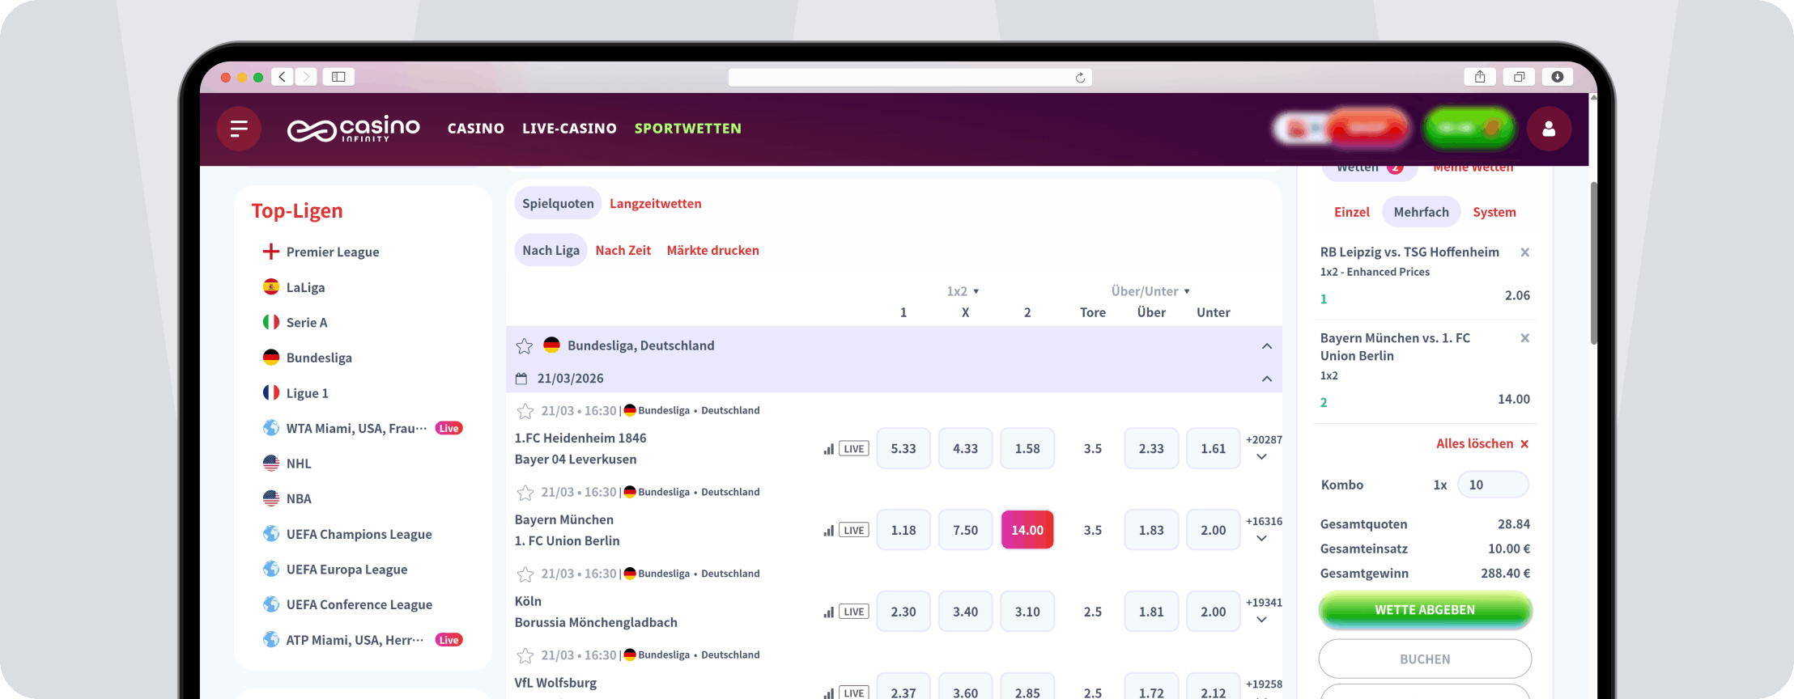1794x699 pixels.
Task: Click the WETTE ABGEBEN button
Action: (x=1425, y=610)
